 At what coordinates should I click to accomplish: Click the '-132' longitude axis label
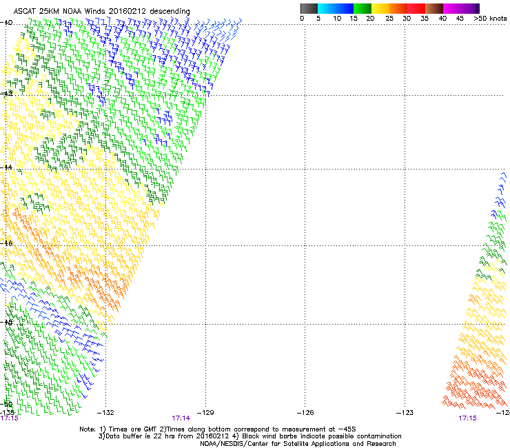[105, 413]
